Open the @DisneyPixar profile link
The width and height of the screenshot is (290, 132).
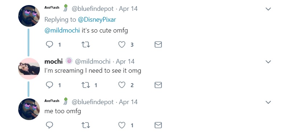[97, 20]
